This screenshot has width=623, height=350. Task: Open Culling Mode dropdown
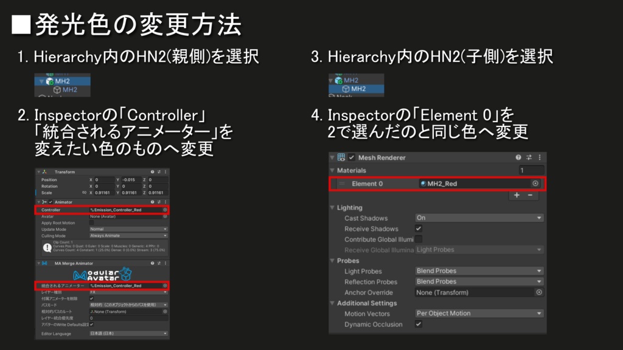(x=128, y=236)
